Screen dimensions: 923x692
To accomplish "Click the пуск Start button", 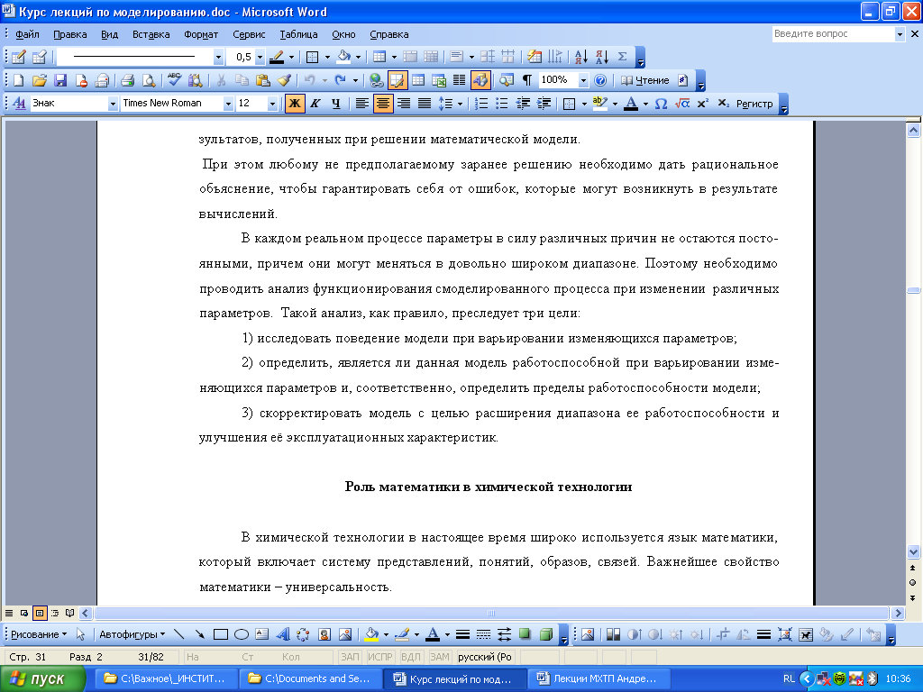I will point(43,679).
